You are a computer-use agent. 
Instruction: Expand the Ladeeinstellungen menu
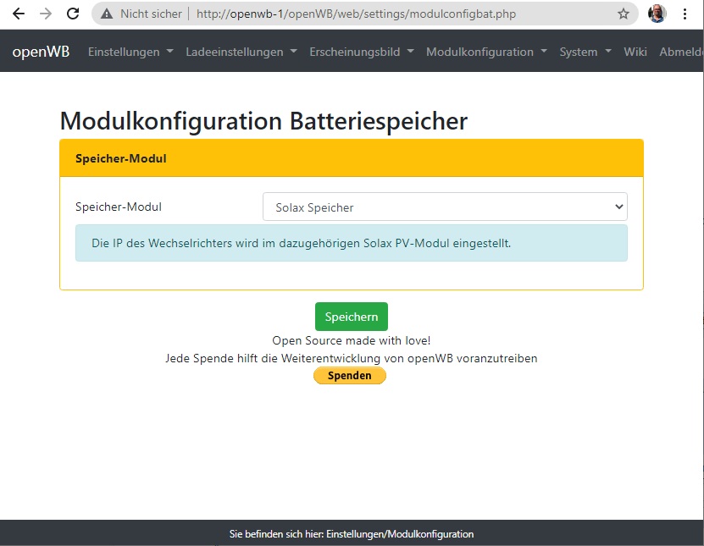(x=241, y=52)
